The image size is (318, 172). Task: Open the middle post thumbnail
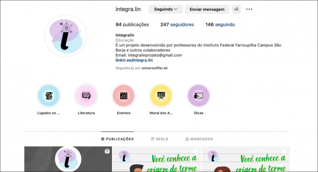point(157,159)
